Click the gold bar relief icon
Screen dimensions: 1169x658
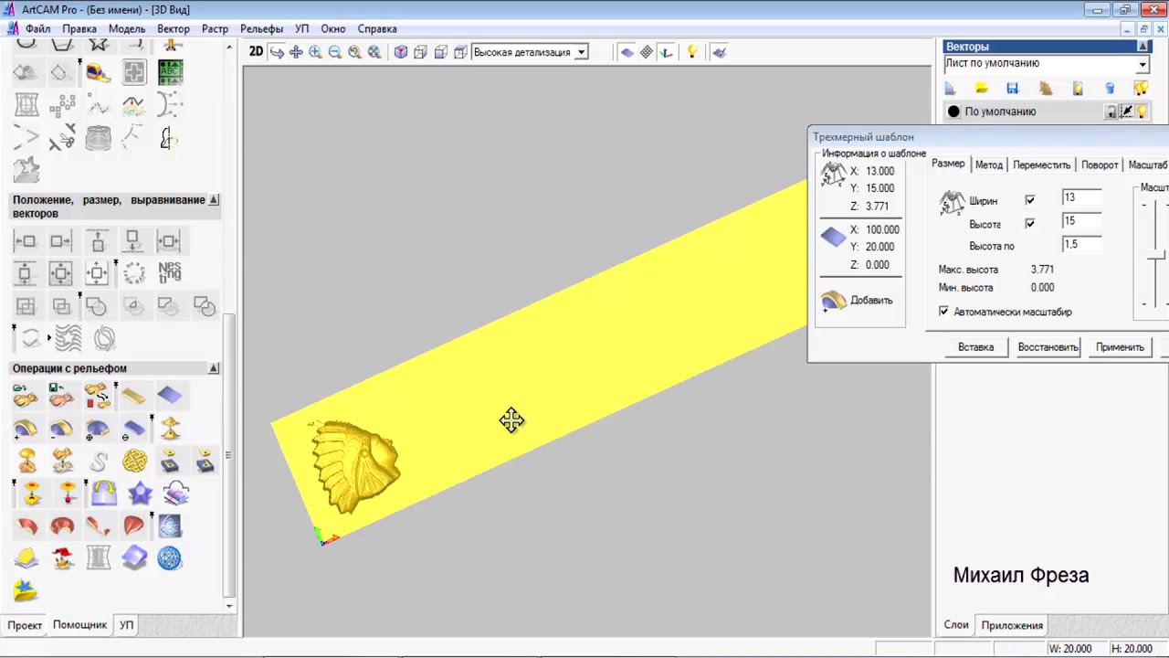tap(134, 396)
